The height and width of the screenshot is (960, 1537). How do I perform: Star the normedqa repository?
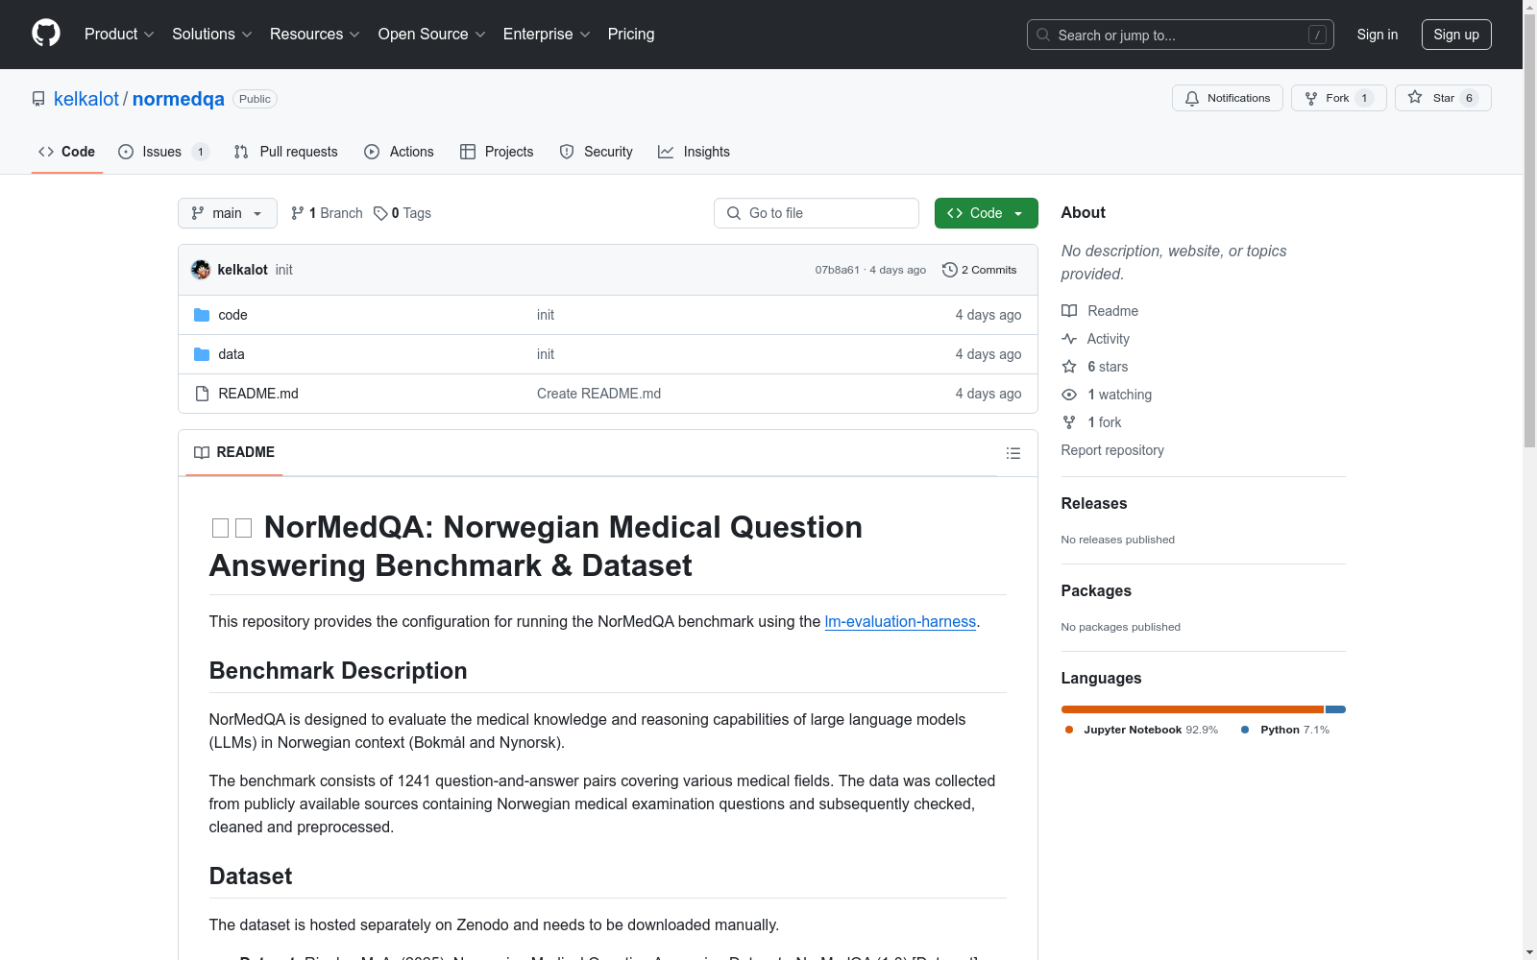pos(1443,98)
